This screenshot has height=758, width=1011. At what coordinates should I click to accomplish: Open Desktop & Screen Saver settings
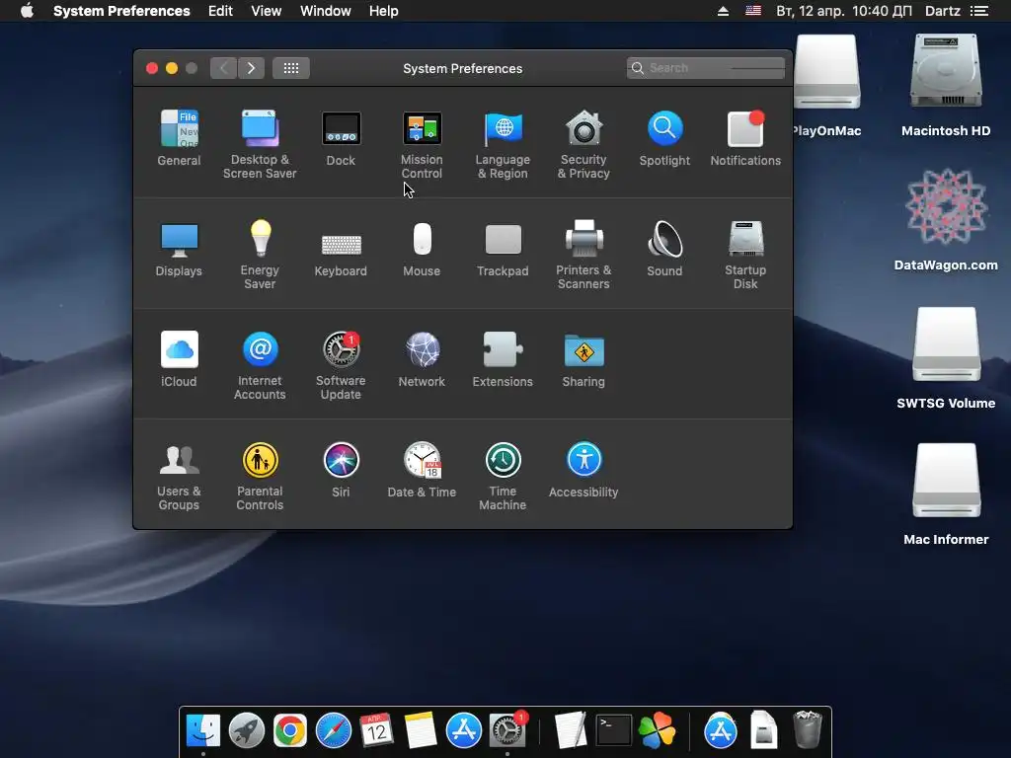(260, 144)
